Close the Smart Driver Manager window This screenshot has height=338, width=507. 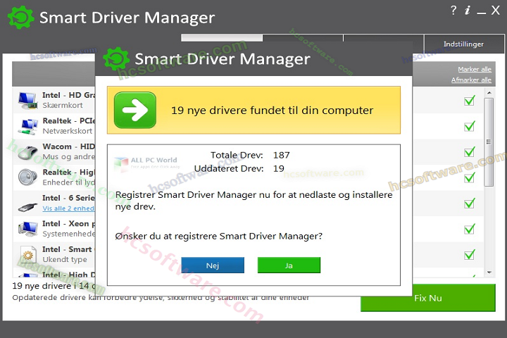tap(495, 10)
